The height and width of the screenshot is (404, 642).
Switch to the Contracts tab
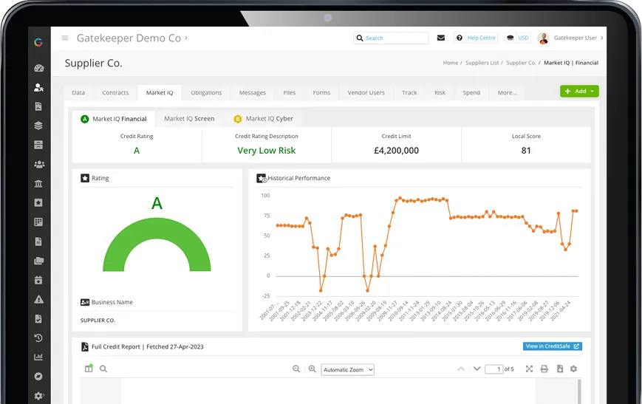pyautogui.click(x=115, y=93)
